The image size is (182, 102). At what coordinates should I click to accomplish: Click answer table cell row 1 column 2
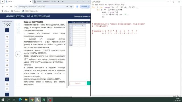[x=82, y=27]
